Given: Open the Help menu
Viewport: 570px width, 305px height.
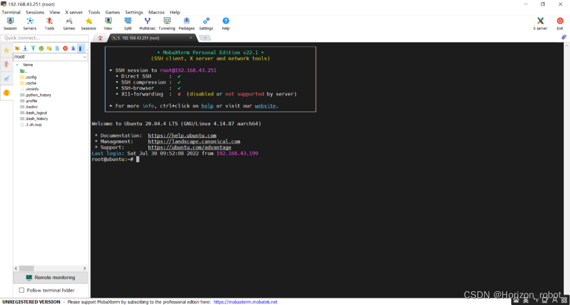Looking at the screenshot, I should coord(175,12).
